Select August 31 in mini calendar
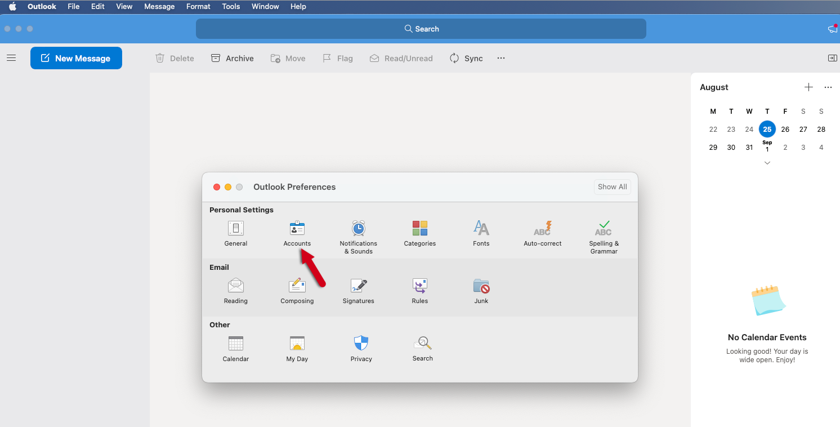This screenshot has width=840, height=427. point(749,148)
